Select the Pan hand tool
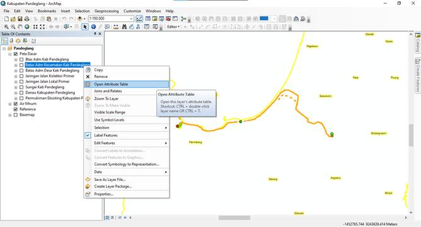421x227 pixels. pos(20,27)
